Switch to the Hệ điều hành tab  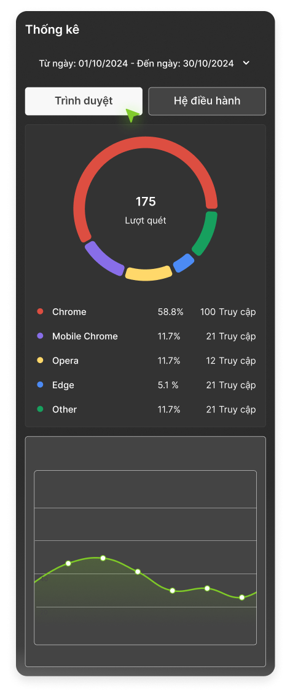pos(207,101)
